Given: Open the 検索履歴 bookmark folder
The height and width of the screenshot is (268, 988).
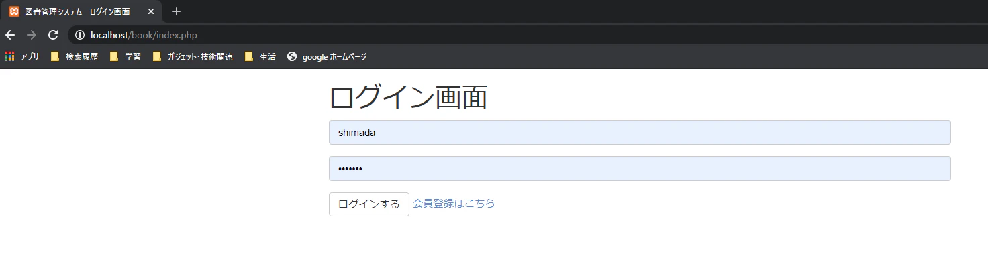Looking at the screenshot, I should pos(75,57).
